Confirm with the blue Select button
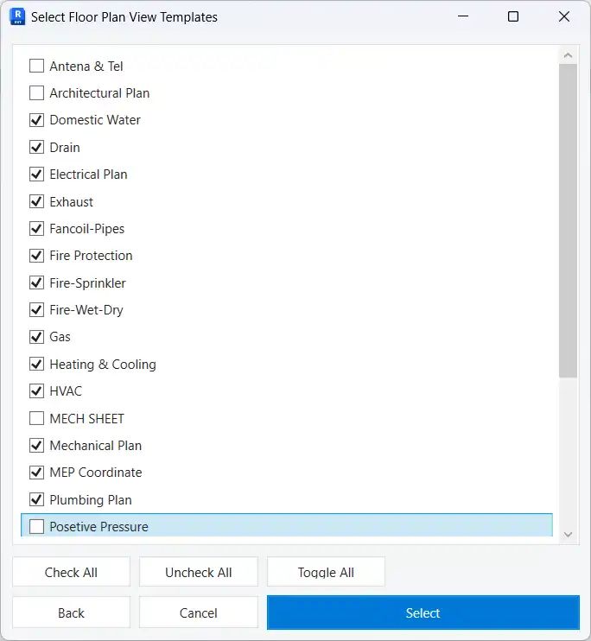The width and height of the screenshot is (591, 641). click(x=423, y=612)
